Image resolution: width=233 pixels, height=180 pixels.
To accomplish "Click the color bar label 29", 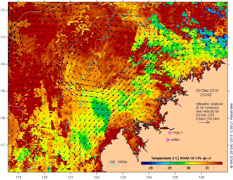I will tap(169, 168).
